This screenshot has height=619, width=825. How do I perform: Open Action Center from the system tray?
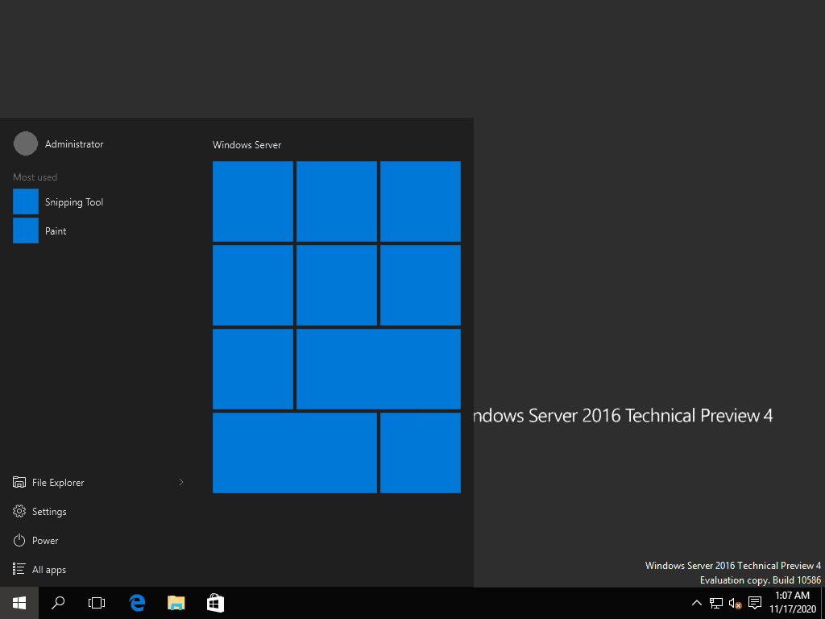755,602
